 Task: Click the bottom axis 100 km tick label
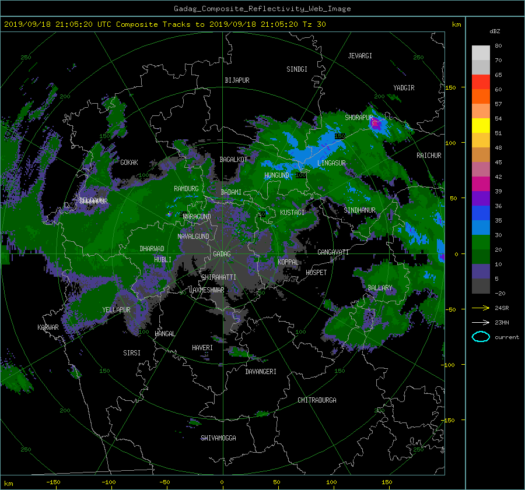[331, 482]
